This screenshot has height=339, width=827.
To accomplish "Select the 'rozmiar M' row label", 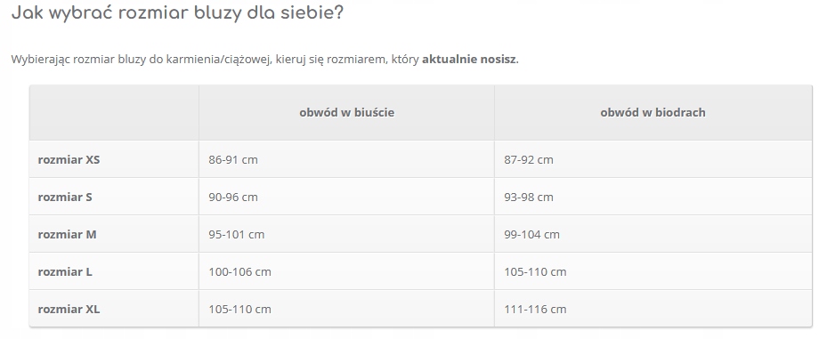I will click(x=67, y=234).
